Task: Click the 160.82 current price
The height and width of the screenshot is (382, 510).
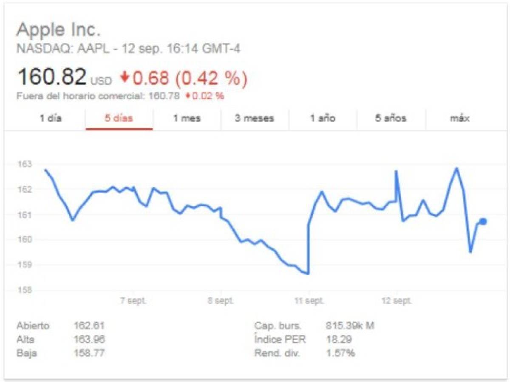Action: pos(52,77)
